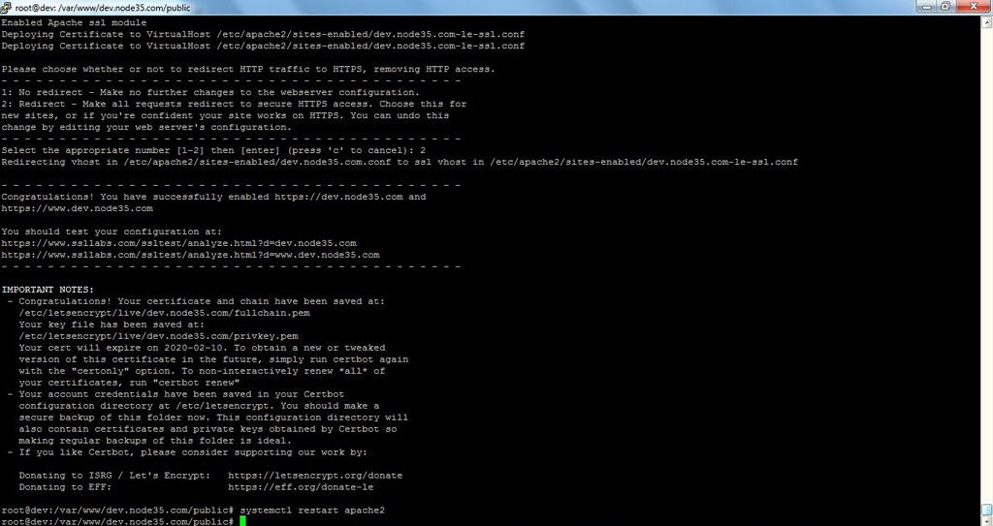The width and height of the screenshot is (993, 526).
Task: Click the 'https://letsencrypt.org/donate' URL
Action: coord(315,476)
